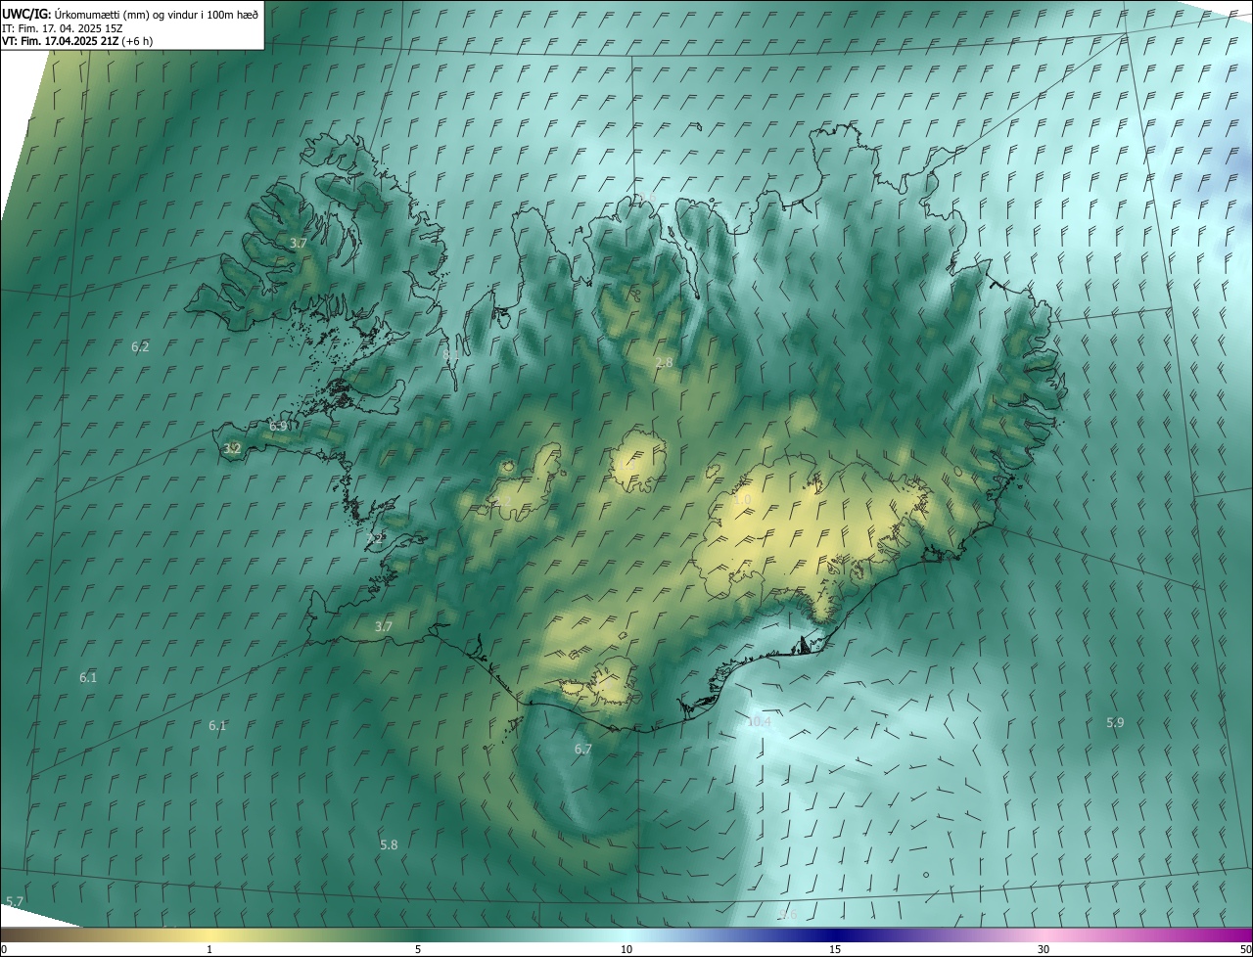Click the 10.4 value off the south coast

(759, 721)
